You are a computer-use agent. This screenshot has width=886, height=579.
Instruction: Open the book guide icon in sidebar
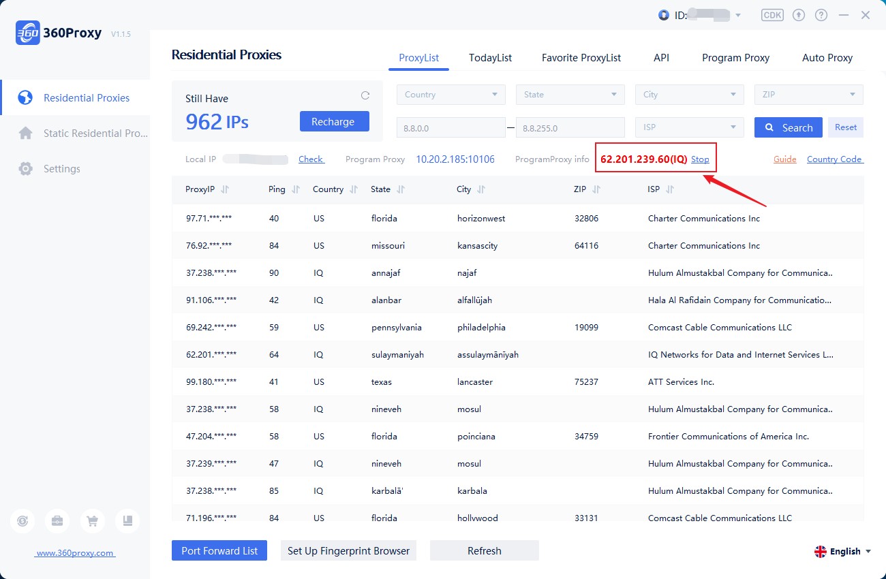127,521
